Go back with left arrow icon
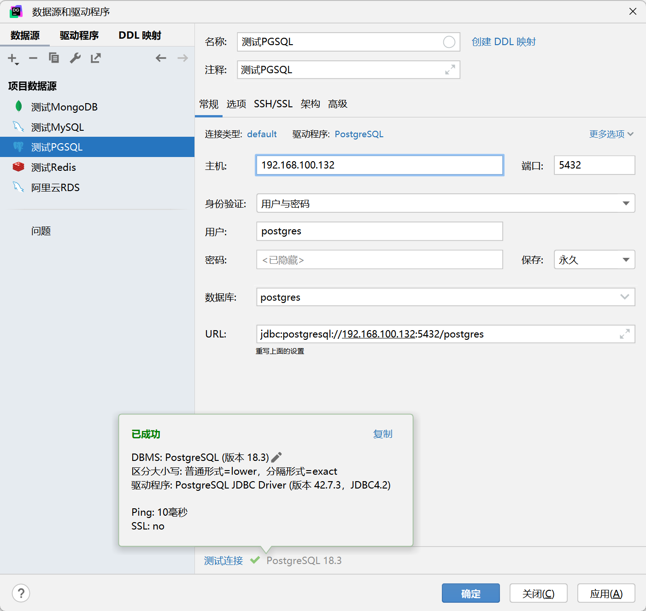Viewport: 646px width, 611px height. pos(161,58)
